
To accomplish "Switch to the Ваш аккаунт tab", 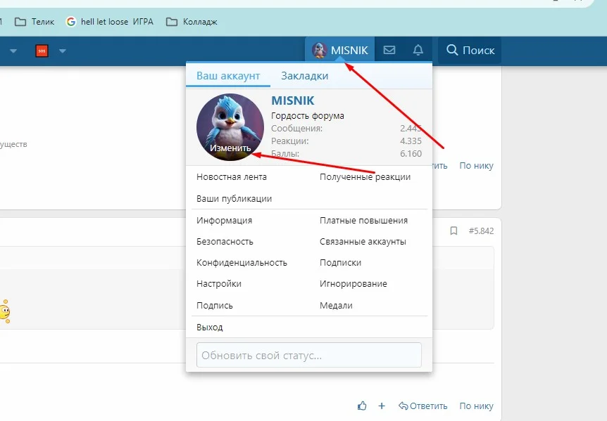I will click(x=228, y=76).
